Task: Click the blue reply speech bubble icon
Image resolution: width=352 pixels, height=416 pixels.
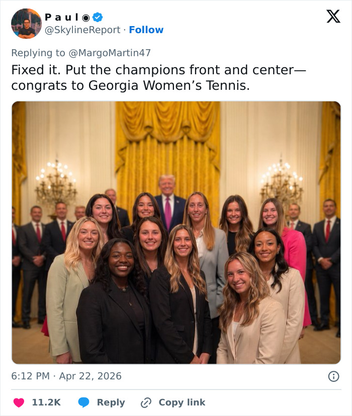Action: tap(83, 402)
